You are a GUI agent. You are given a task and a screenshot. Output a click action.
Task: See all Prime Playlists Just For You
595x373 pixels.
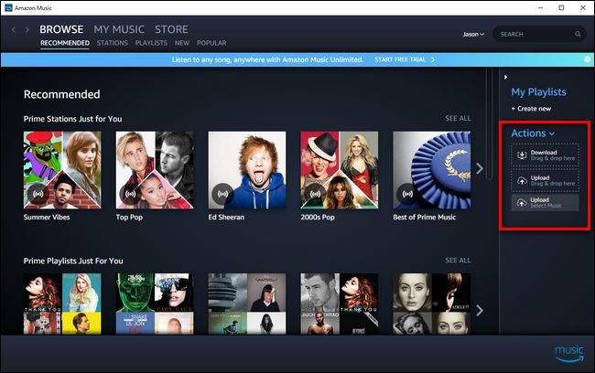tap(458, 261)
